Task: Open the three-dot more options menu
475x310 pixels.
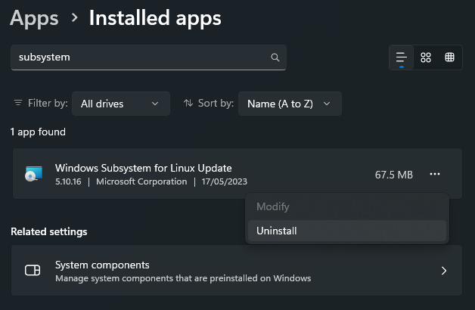Action: coord(435,175)
